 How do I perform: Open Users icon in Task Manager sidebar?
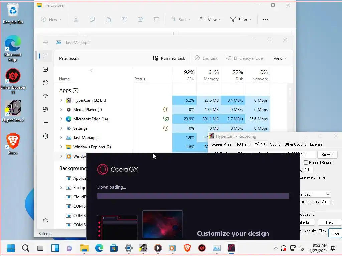pos(45,109)
